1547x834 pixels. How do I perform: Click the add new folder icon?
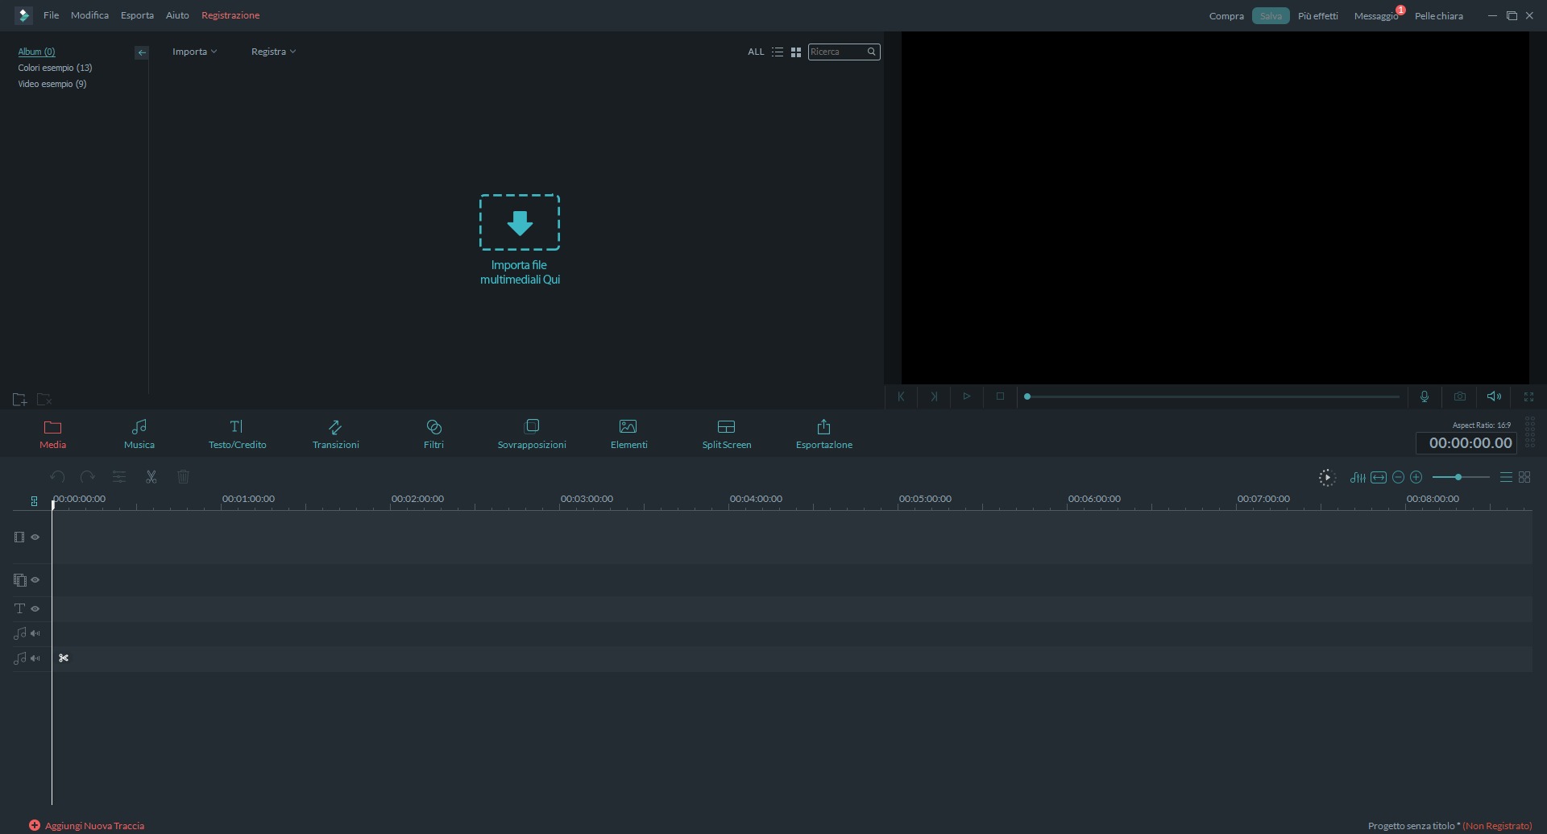pyautogui.click(x=20, y=400)
